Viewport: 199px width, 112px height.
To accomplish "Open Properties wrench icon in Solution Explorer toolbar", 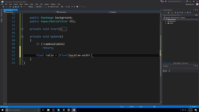I will coord(187,12).
